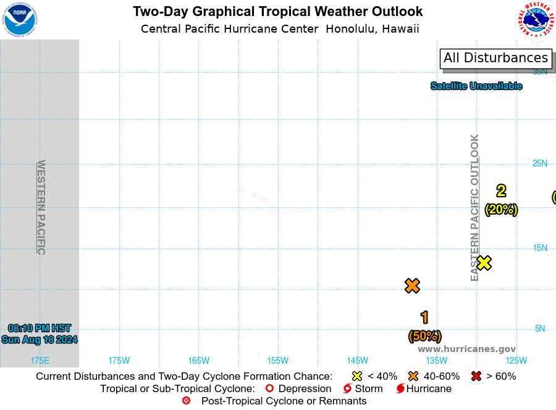Select the disturbance 1 number label

[424, 318]
